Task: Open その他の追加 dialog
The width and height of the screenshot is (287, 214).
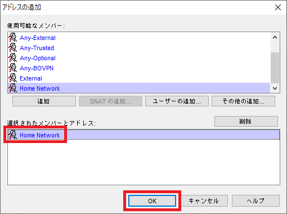Action: click(243, 101)
